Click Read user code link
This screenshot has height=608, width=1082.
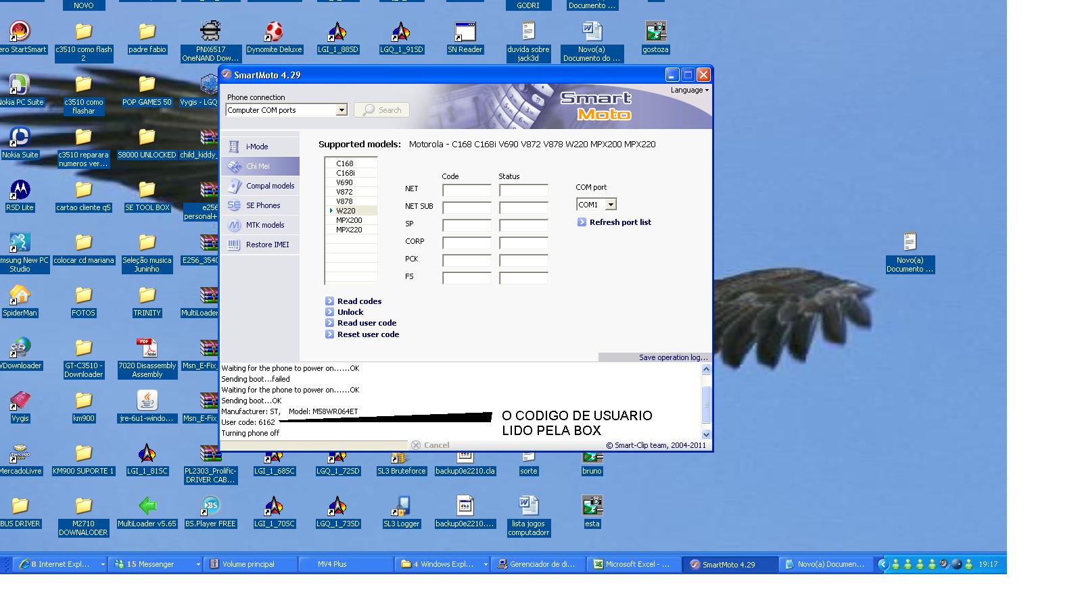coord(367,323)
